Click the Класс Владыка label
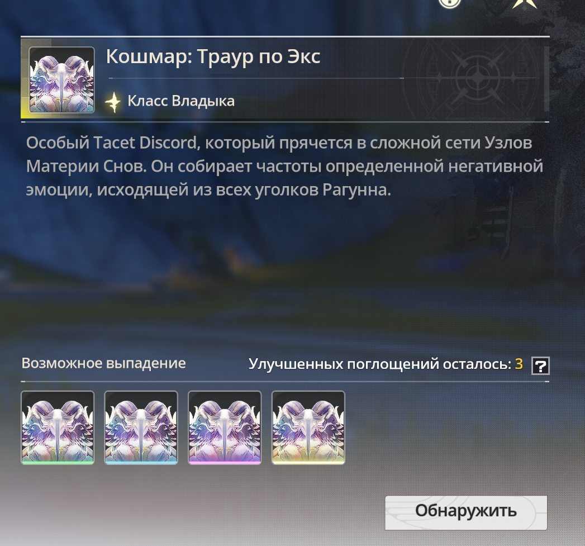 [181, 101]
